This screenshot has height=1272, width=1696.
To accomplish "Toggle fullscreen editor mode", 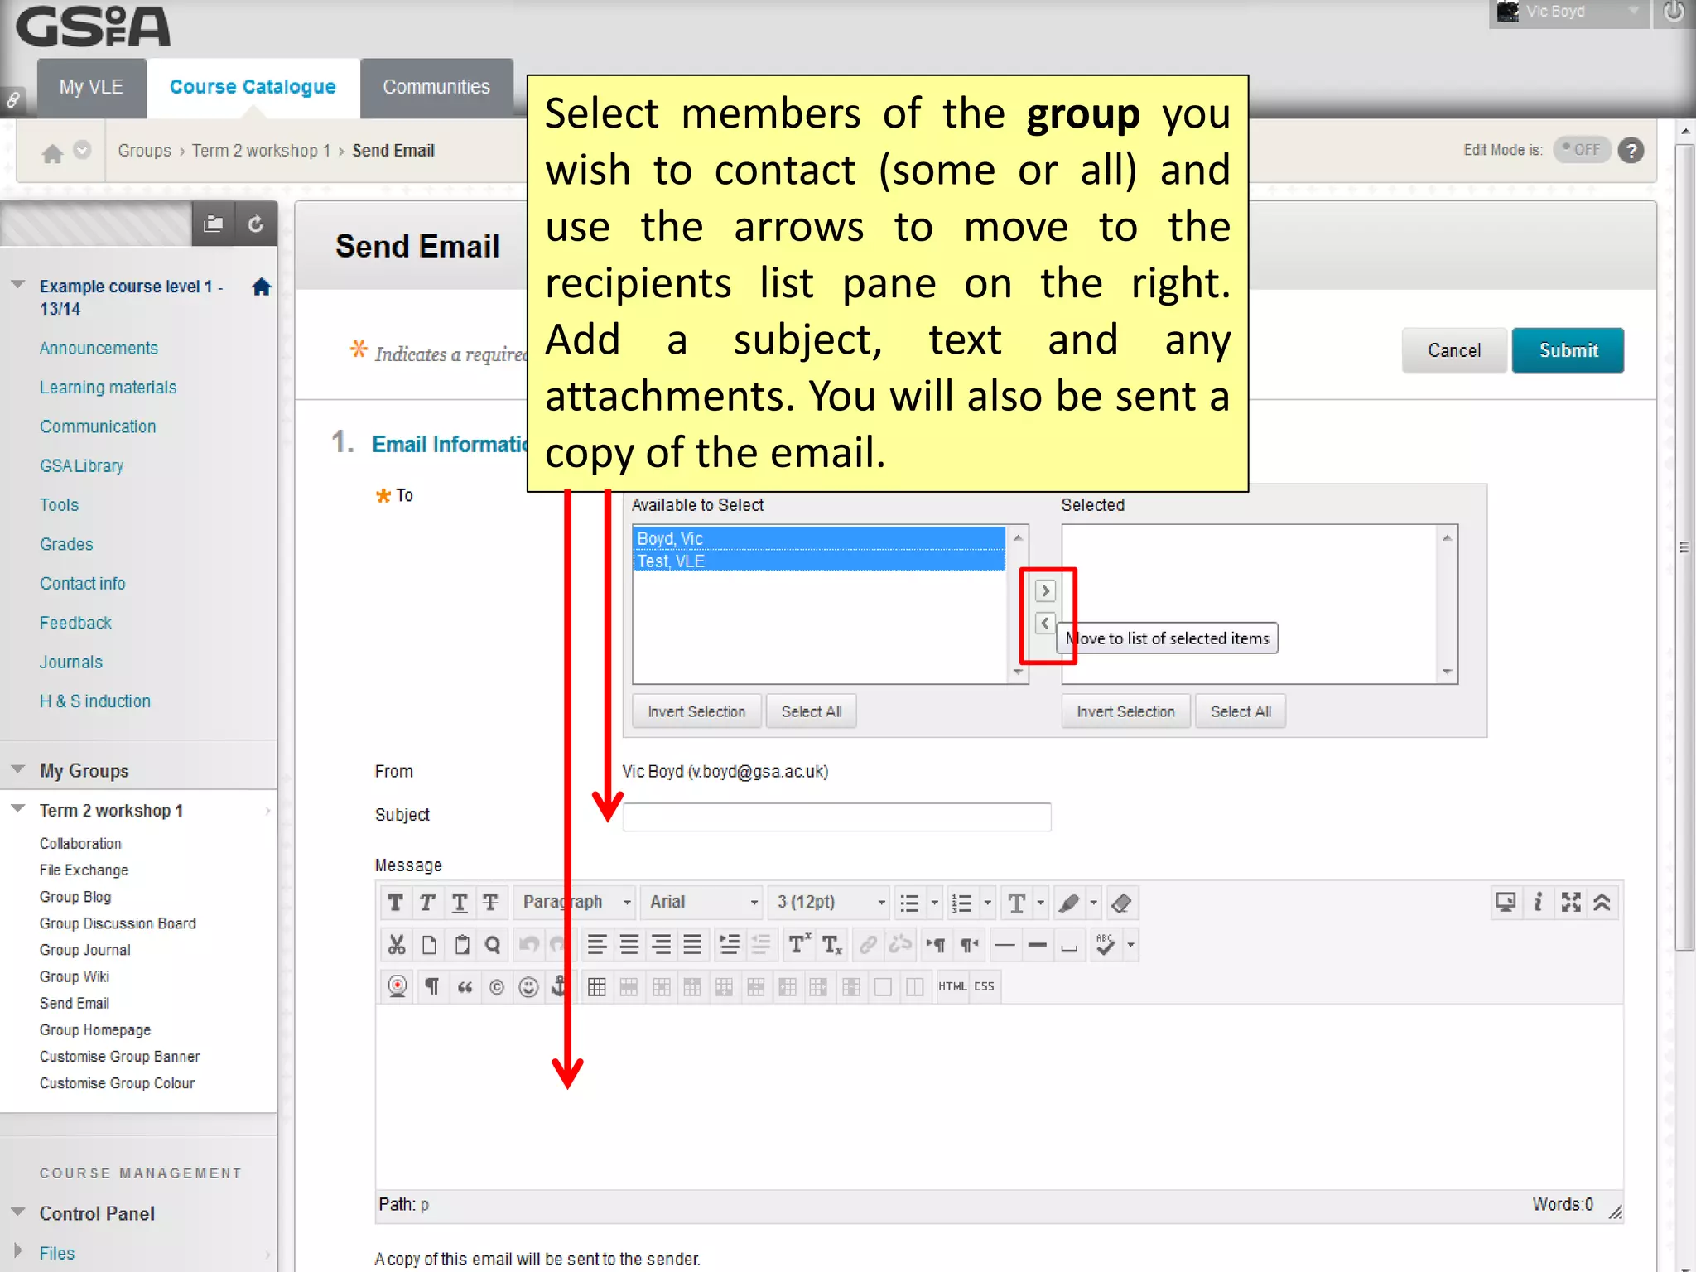I will [x=1571, y=902].
